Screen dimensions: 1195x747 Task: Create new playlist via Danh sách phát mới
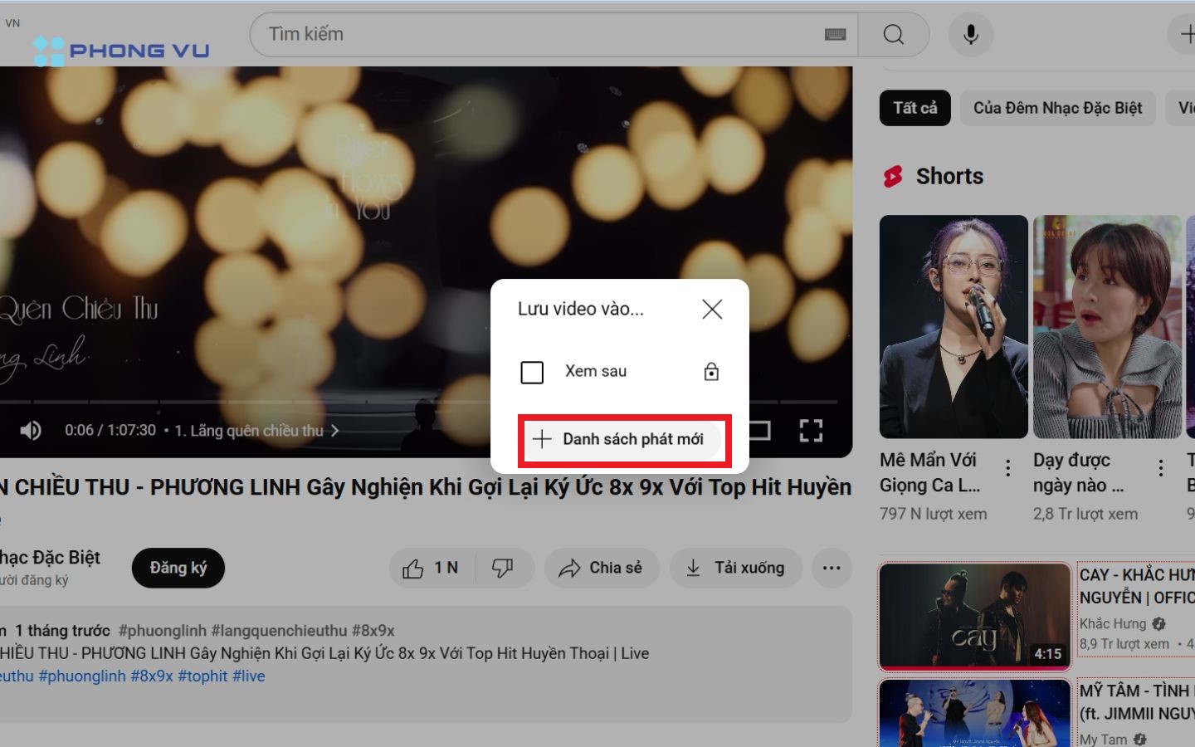point(624,439)
